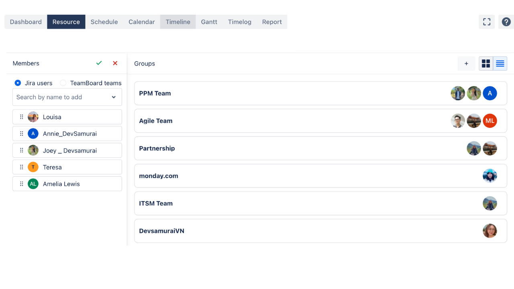The width and height of the screenshot is (514, 289).
Task: Open the help question mark icon
Action: point(506,22)
